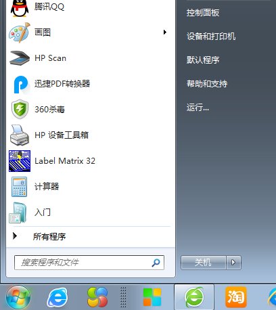Open 默认程序 Default Programs

coord(203,60)
